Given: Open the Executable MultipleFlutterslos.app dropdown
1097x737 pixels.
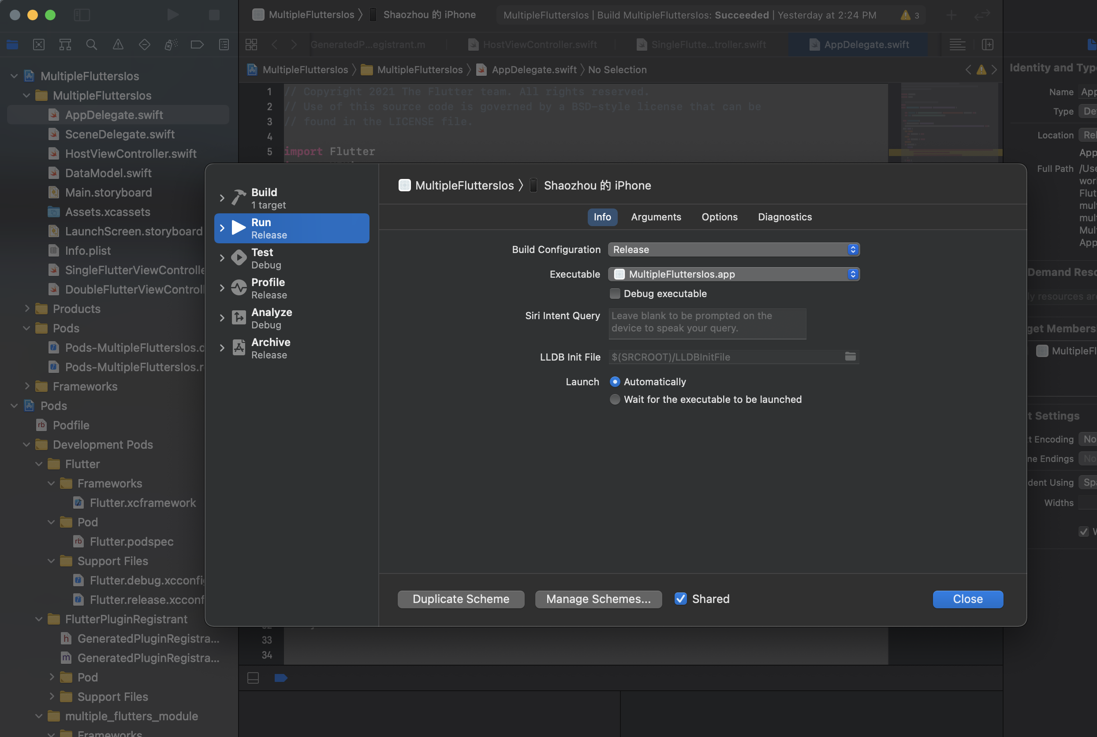Looking at the screenshot, I should click(734, 274).
